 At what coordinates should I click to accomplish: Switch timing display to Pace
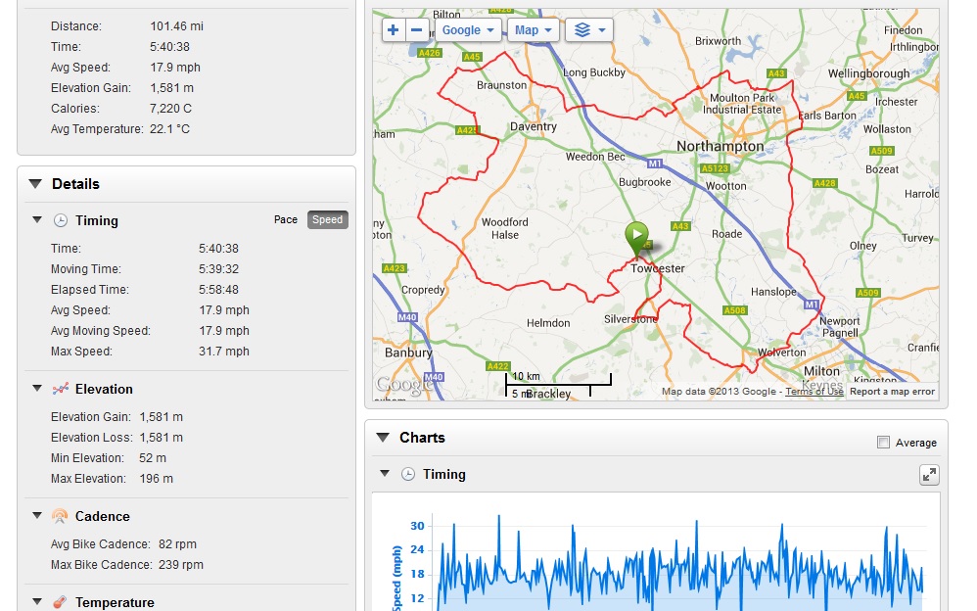tap(286, 219)
